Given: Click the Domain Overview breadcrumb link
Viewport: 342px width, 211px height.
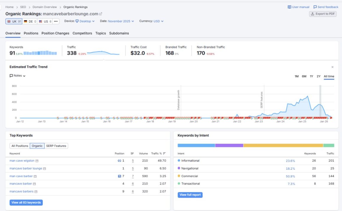Looking at the screenshot, I should pos(45,7).
